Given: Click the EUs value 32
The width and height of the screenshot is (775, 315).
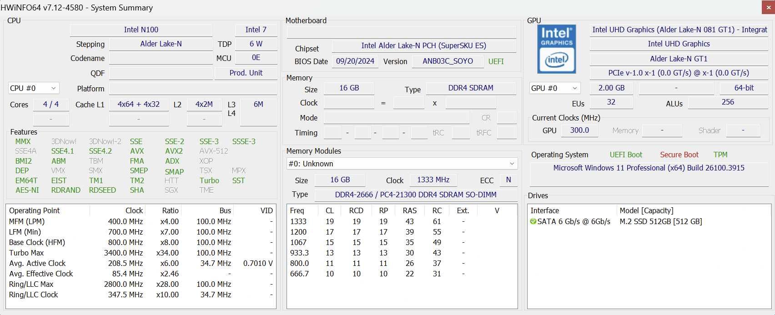Looking at the screenshot, I should pyautogui.click(x=611, y=102).
